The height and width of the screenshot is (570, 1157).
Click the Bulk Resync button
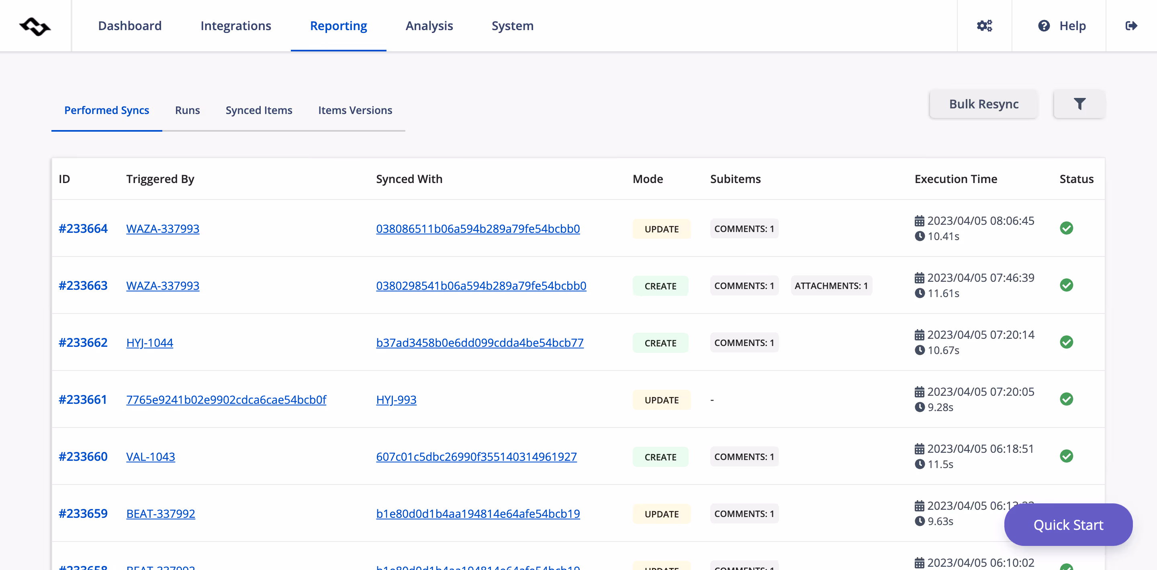pyautogui.click(x=983, y=104)
